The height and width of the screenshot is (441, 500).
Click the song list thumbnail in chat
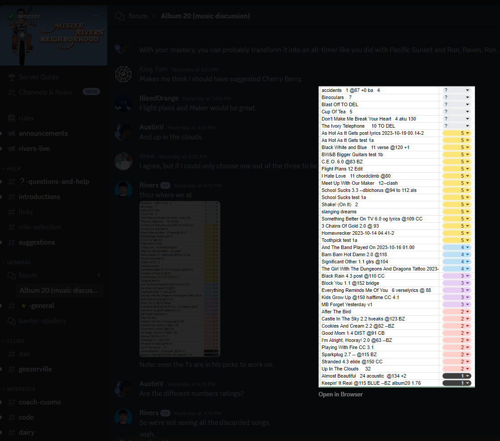(180, 279)
